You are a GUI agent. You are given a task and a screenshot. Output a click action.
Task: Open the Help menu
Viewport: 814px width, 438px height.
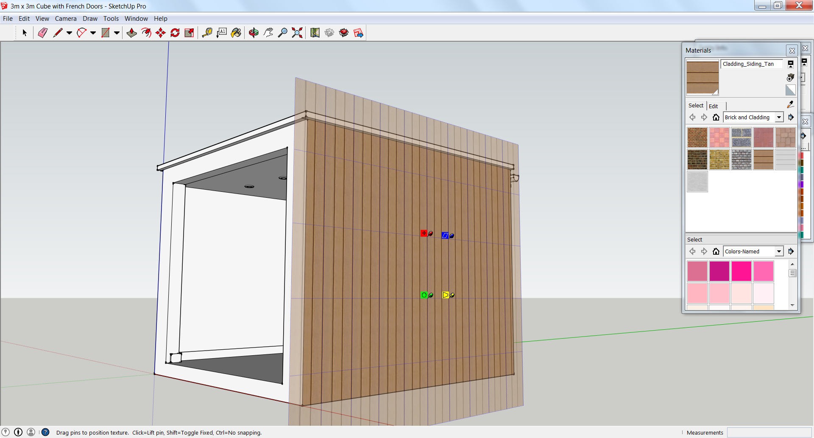pos(161,19)
